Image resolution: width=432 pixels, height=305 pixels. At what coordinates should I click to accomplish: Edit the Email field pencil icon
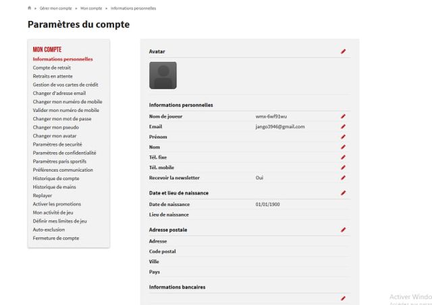(x=343, y=127)
